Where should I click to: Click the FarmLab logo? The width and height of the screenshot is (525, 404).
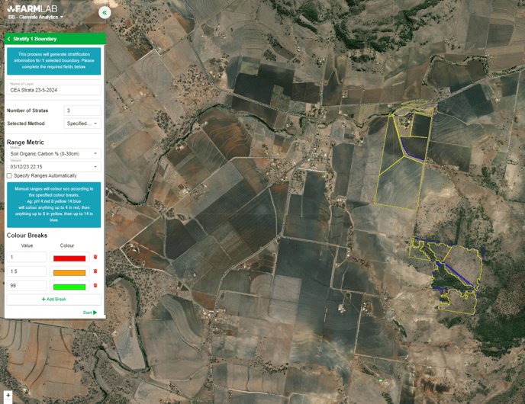33,8
